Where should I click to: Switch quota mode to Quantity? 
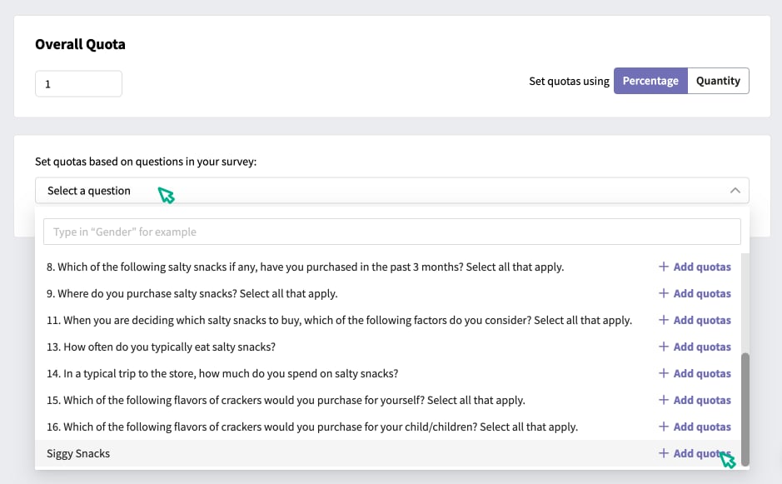[718, 81]
